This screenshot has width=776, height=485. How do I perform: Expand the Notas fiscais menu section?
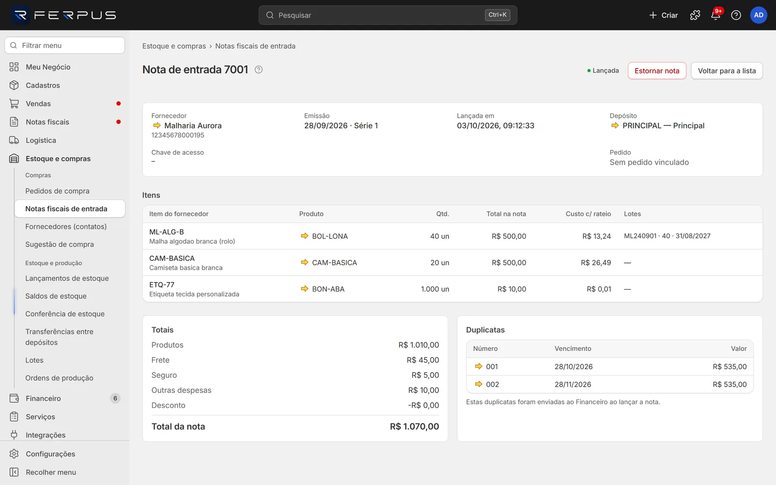65,122
